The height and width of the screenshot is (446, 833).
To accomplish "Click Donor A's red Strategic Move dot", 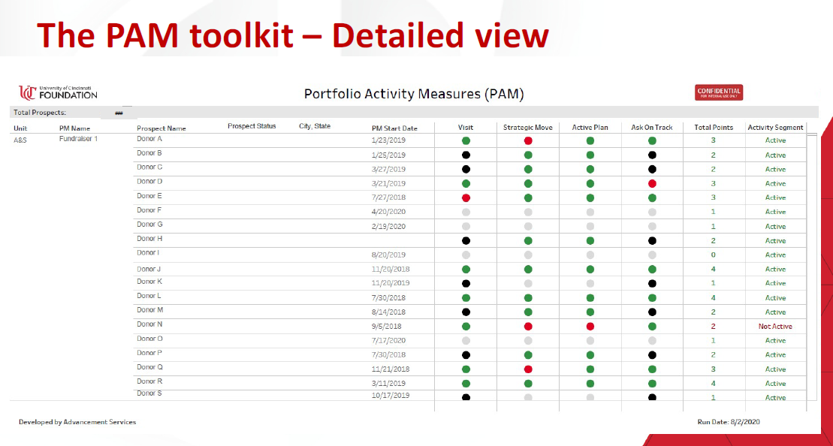I will tap(527, 140).
